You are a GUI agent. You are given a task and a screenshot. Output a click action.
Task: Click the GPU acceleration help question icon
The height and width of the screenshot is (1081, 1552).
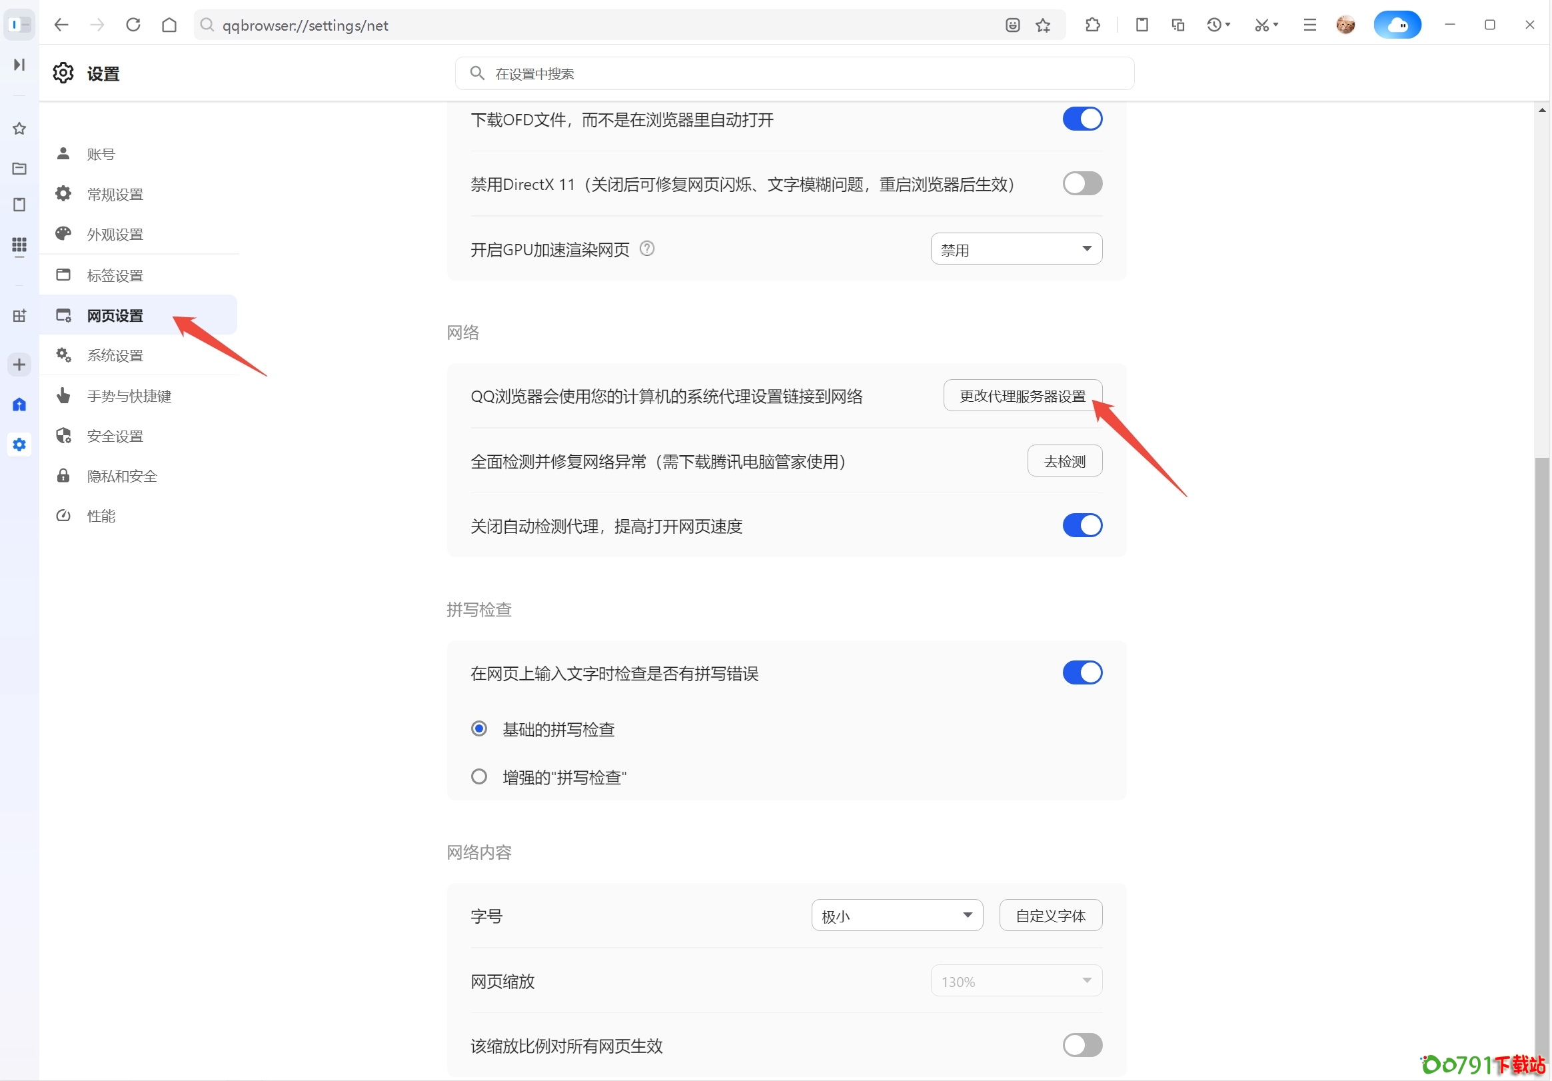(647, 249)
